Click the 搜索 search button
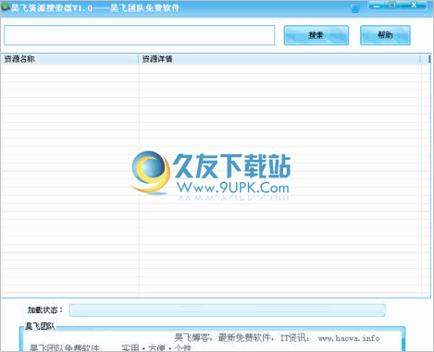 316,35
